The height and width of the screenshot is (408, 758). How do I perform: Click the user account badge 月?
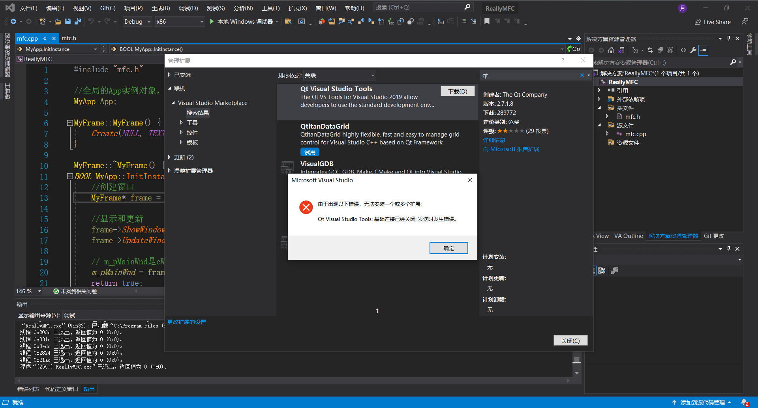pyautogui.click(x=683, y=8)
